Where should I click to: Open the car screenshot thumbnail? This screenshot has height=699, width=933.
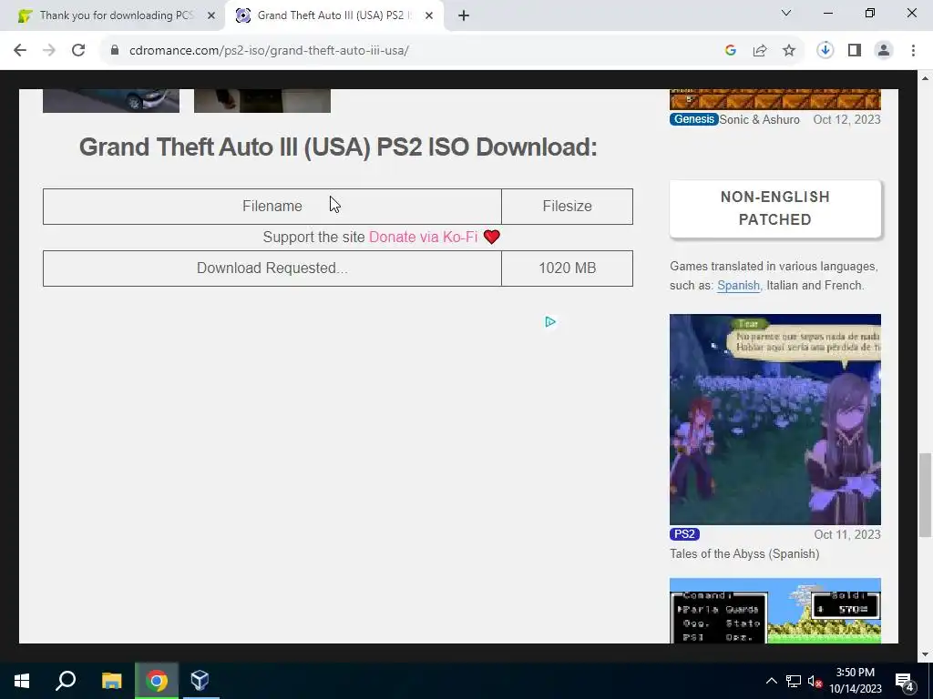[x=110, y=100]
